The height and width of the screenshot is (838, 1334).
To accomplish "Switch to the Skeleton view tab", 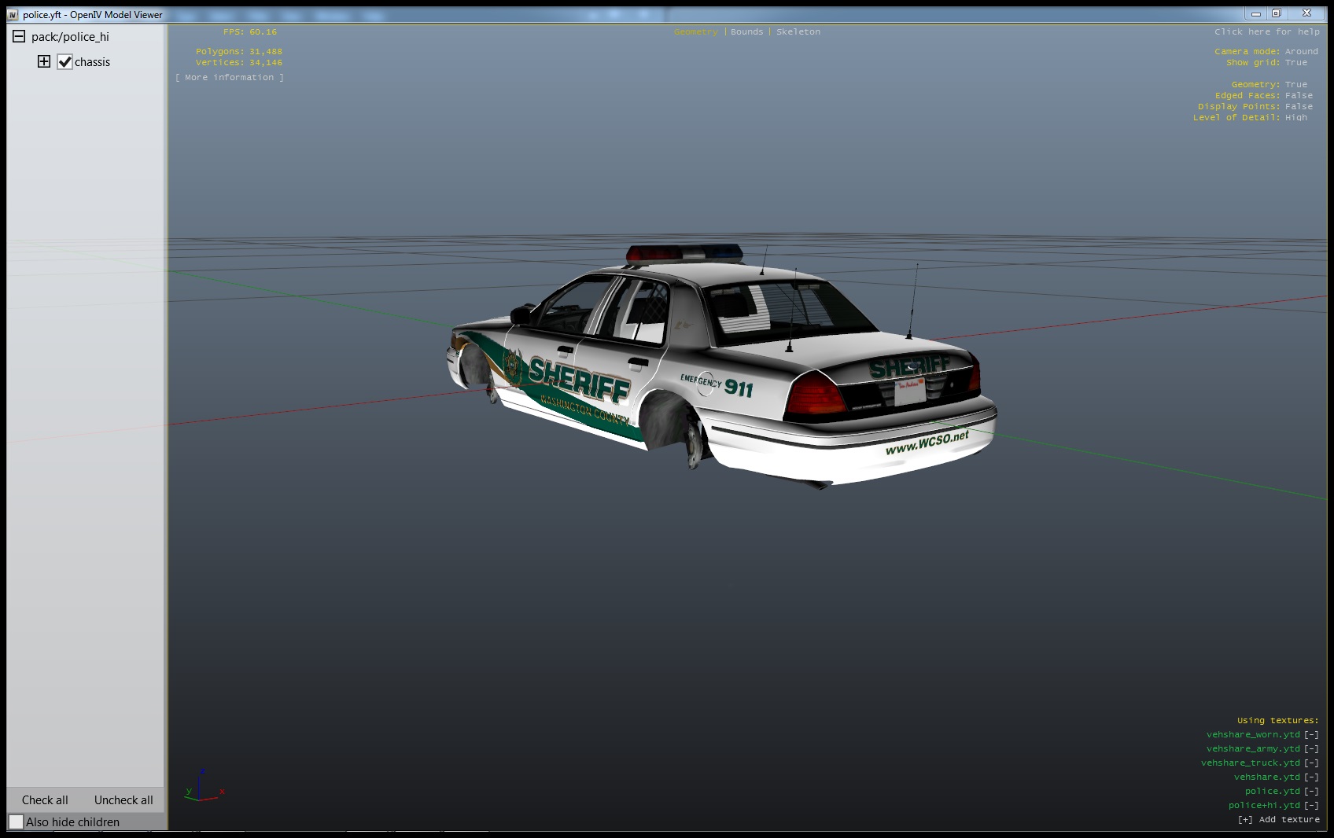I will point(798,32).
